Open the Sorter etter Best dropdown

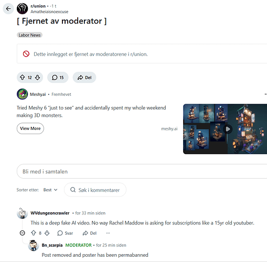50,190
